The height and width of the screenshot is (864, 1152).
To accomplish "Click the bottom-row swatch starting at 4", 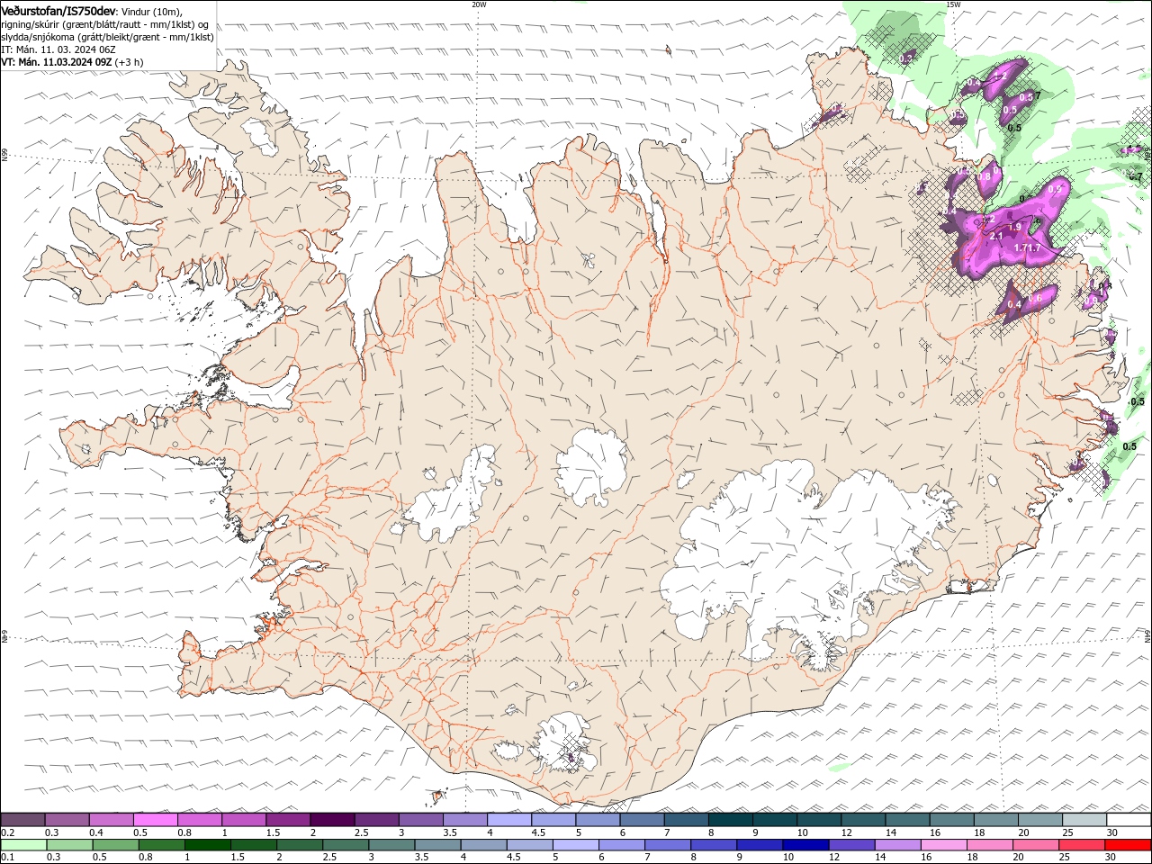I will click(x=484, y=845).
